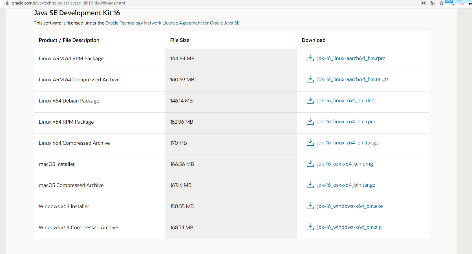Click download icon for the Windows zip archive
The image size is (472, 254).
[x=310, y=227]
